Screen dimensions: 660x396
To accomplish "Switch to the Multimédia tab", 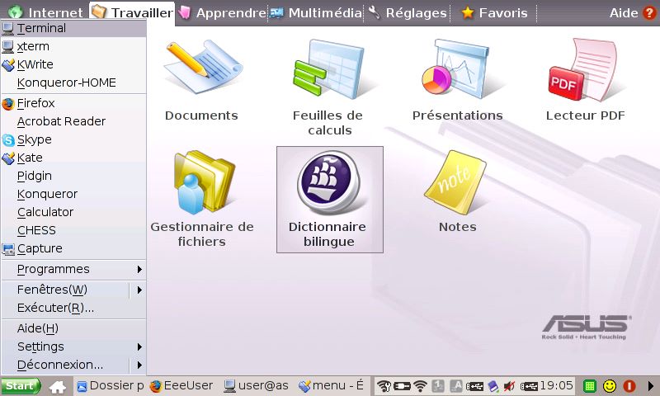I will tap(316, 12).
